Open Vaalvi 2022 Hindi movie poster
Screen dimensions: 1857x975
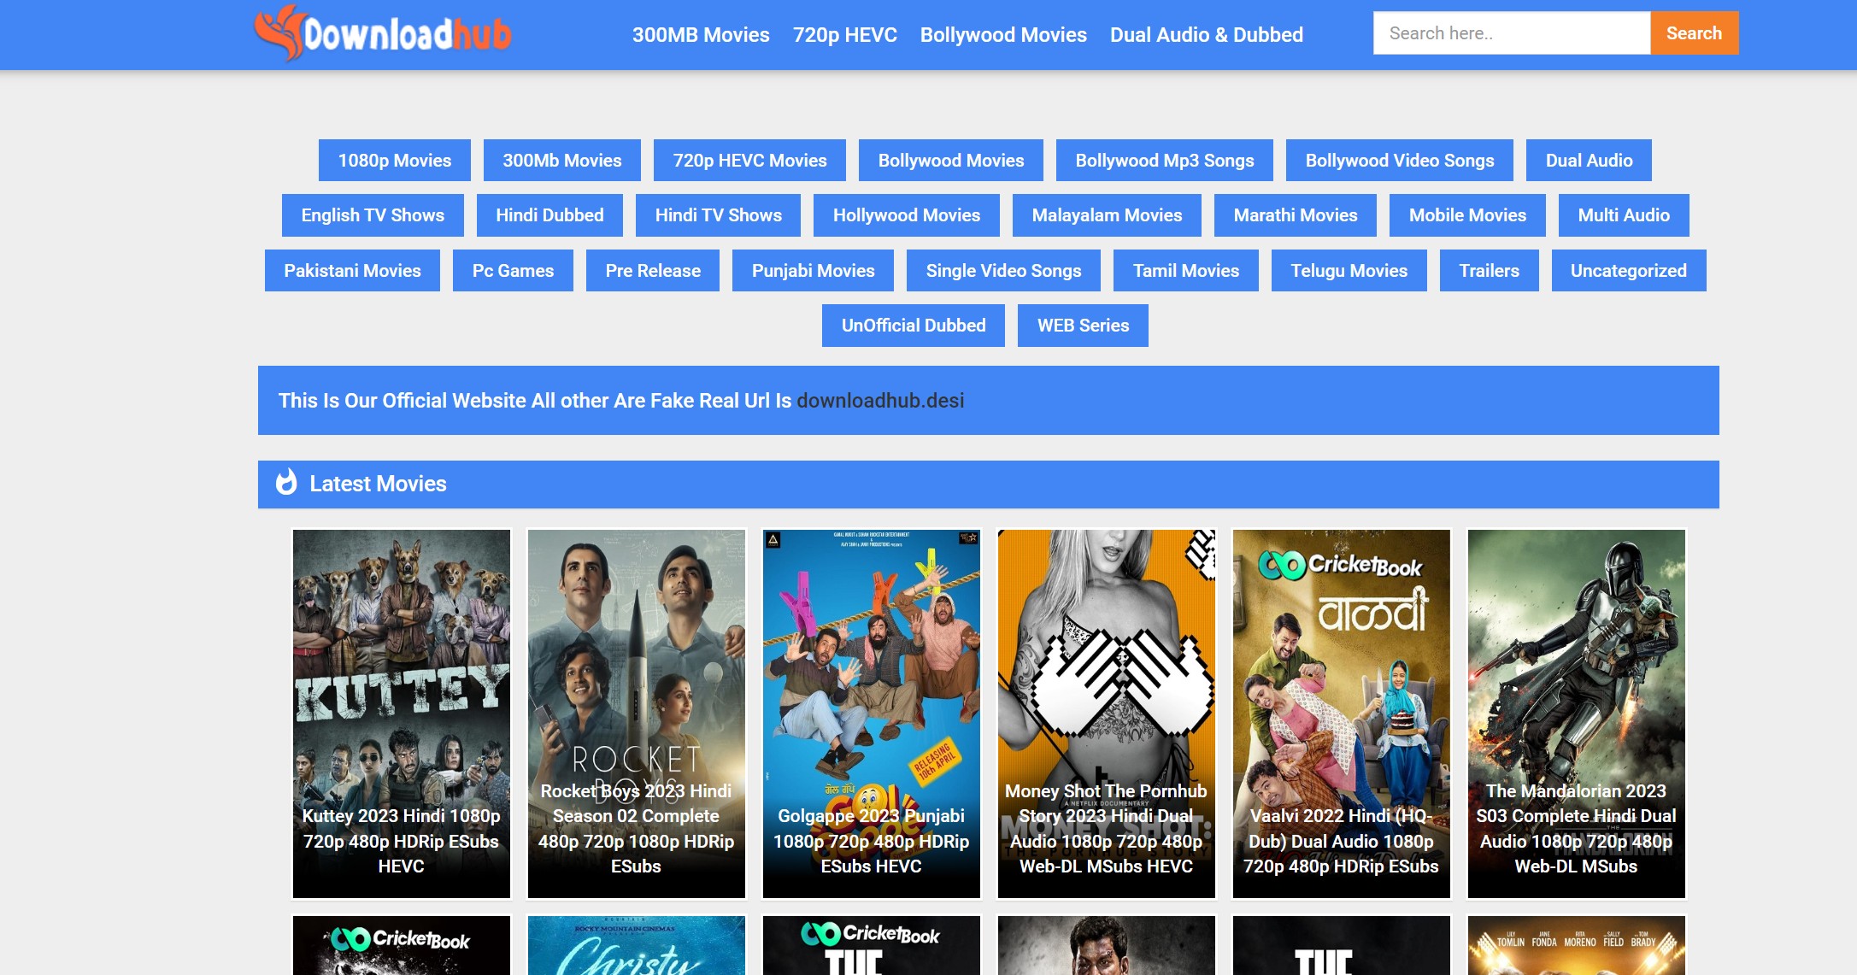pyautogui.click(x=1342, y=714)
